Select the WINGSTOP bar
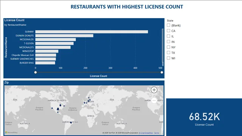242x136 pixels. [47, 51]
